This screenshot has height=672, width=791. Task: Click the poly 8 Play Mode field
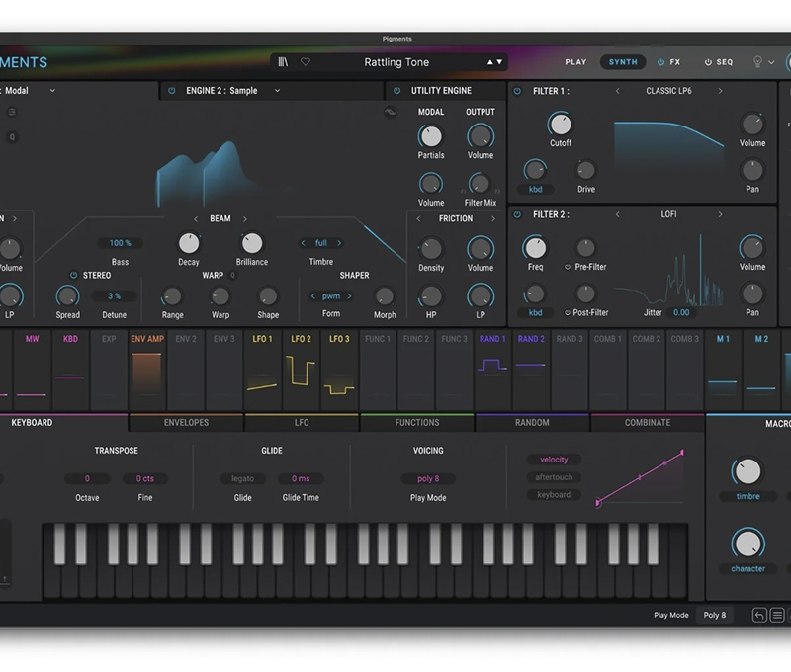coord(428,479)
